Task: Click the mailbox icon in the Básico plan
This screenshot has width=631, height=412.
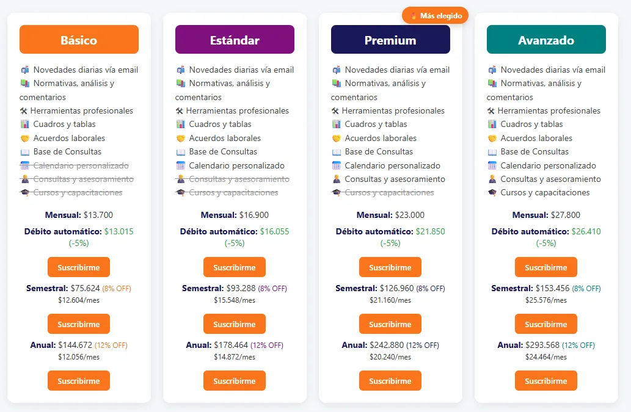Action: [25, 70]
